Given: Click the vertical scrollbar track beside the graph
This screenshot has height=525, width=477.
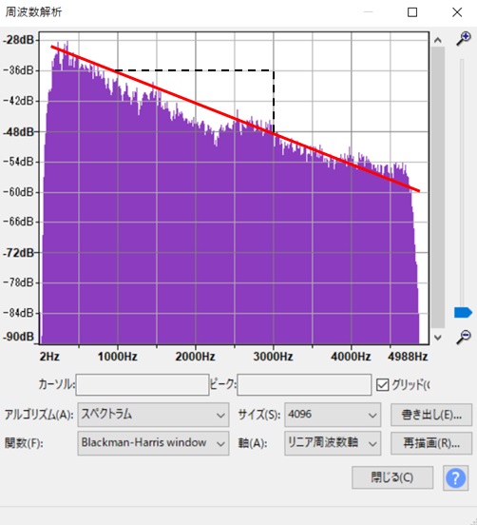Looking at the screenshot, I should [438, 187].
